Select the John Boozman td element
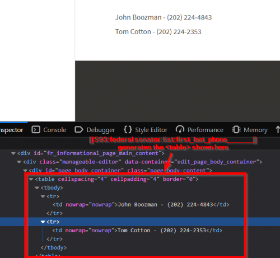Image resolution: width=280 pixels, height=258 pixels. pyautogui.click(x=141, y=205)
